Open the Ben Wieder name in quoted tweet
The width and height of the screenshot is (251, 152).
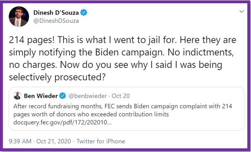(x=41, y=96)
